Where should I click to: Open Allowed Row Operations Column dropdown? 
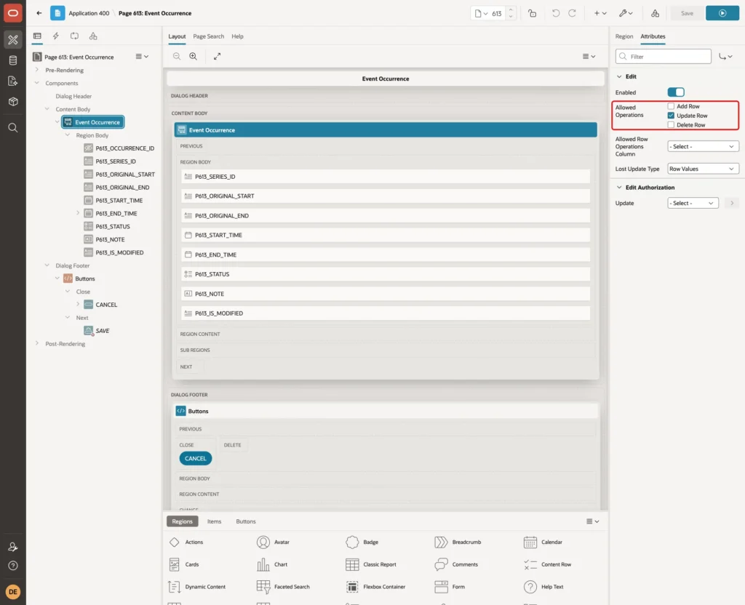pos(703,146)
